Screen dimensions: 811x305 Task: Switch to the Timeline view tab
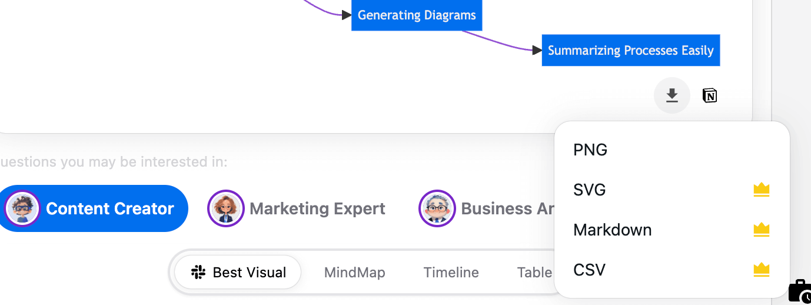click(x=451, y=273)
